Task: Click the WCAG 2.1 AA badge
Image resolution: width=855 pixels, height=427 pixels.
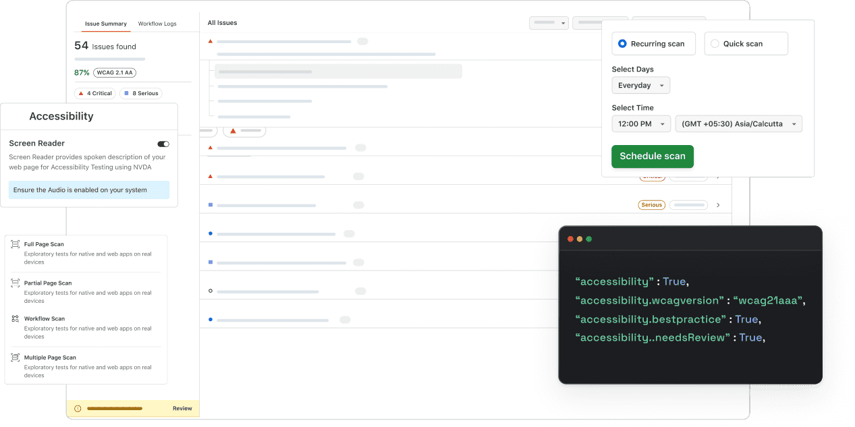Action: (x=115, y=73)
